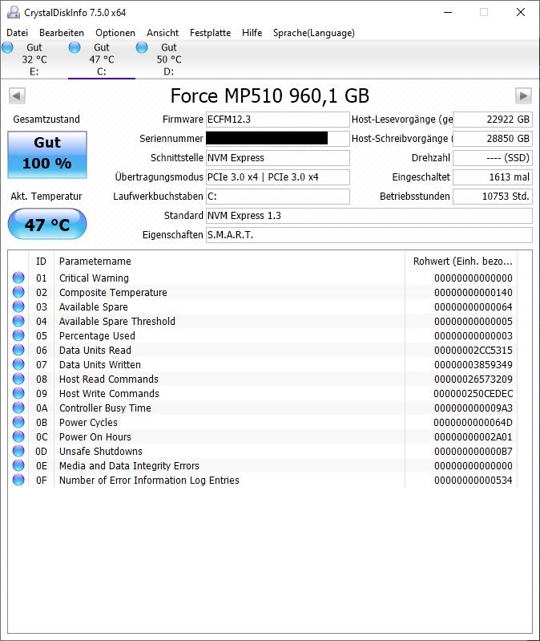Click status orb for Composite Temperature row

pos(18,292)
